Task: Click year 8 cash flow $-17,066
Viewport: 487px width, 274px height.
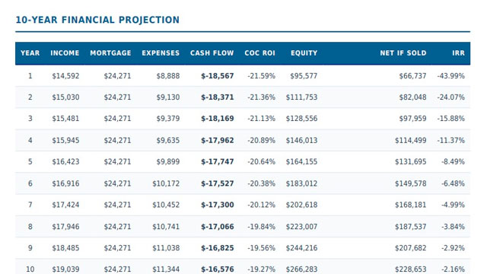Action: pos(217,227)
